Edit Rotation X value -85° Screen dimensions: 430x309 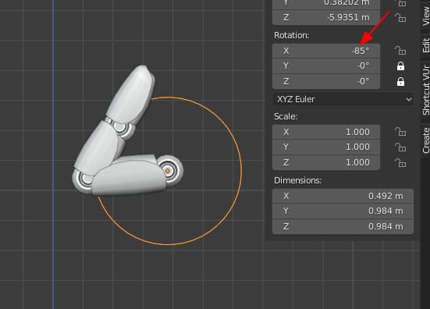326,51
